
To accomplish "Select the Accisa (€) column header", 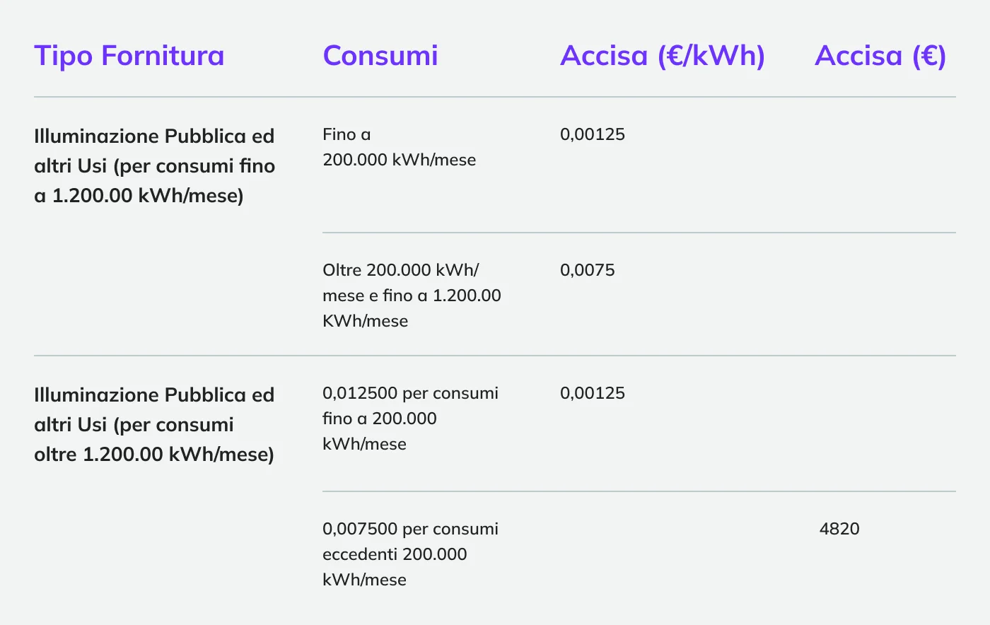I will click(x=880, y=56).
